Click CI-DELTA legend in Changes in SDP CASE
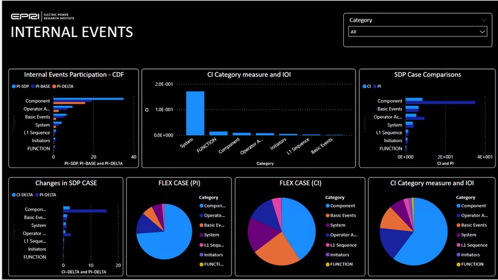This screenshot has height=280, width=498. [x=22, y=195]
